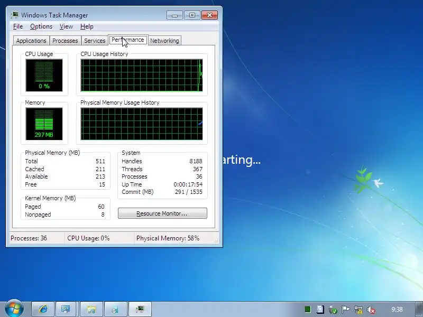Click the Task Manager taskbar button

click(x=140, y=309)
